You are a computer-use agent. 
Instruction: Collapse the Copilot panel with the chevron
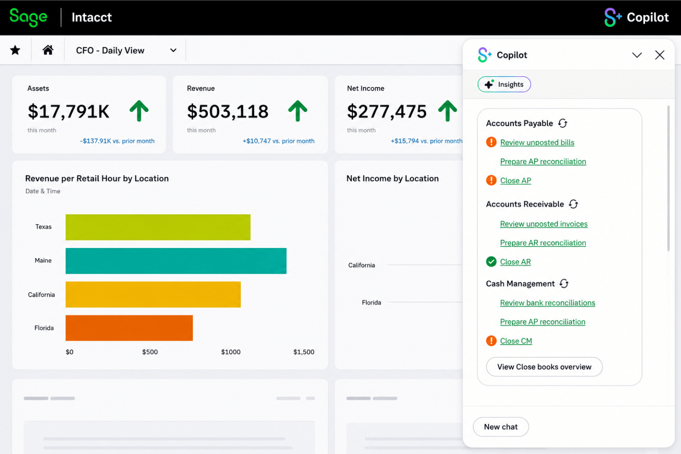637,55
